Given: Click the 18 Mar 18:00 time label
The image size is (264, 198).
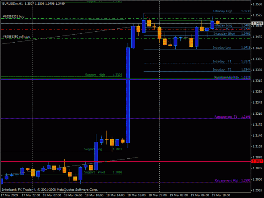Looking at the screenshot, I should tap(136, 195).
